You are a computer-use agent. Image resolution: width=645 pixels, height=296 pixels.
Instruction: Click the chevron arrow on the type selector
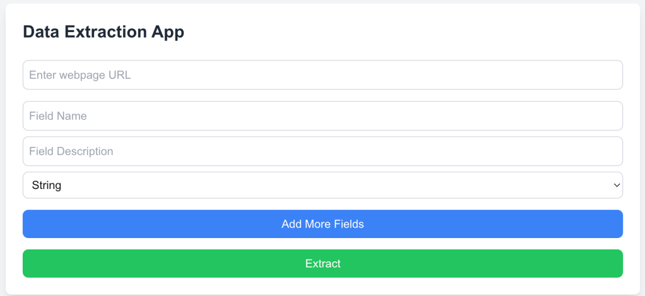click(616, 185)
